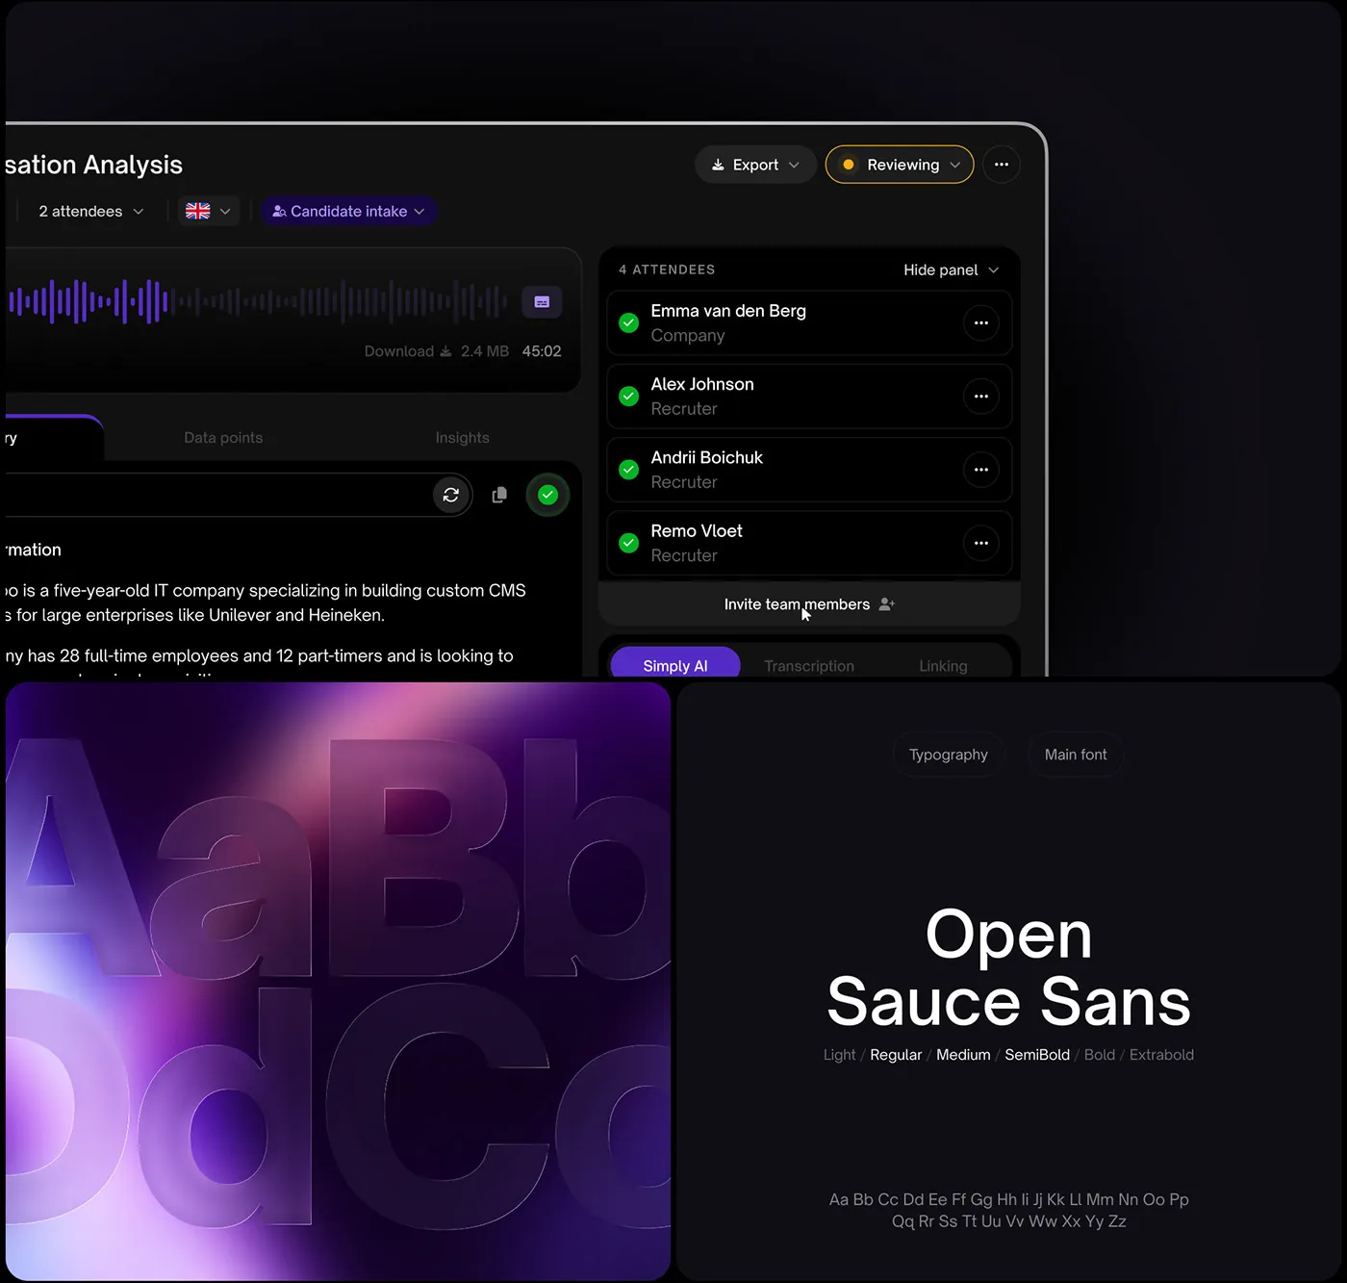Collapse attendees with Hide panel
This screenshot has width=1347, height=1283.
pyautogui.click(x=951, y=269)
